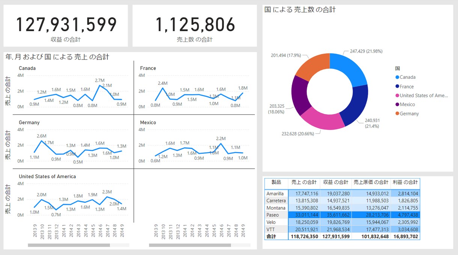Viewport: 458px width, 255px height.
Task: Click VTT profit value 3,034,608
Action: [x=406, y=229]
